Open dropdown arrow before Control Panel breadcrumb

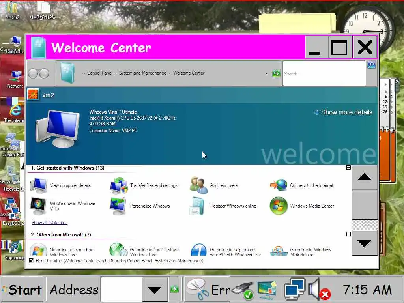coord(84,73)
